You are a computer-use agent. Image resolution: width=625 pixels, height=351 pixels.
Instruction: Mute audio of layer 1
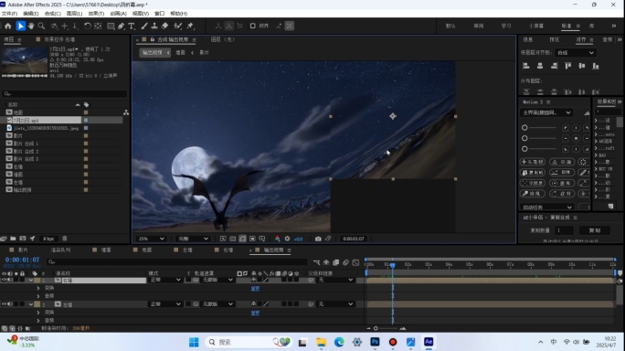point(10,280)
